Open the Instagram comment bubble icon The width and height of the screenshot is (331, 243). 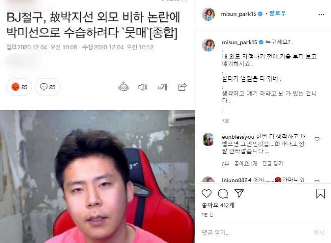point(223,193)
